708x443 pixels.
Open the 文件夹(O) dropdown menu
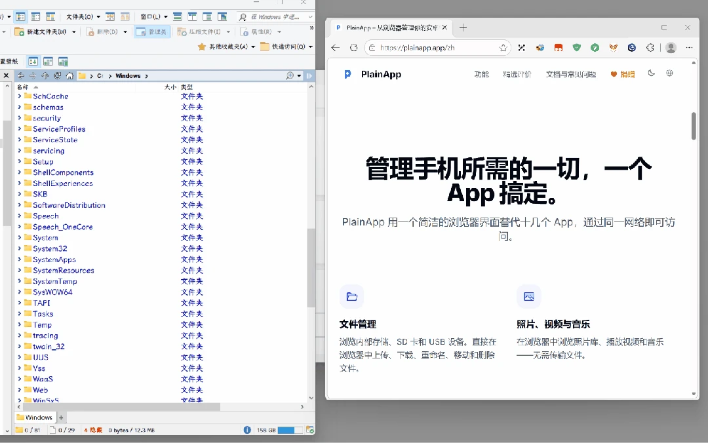tap(83, 16)
